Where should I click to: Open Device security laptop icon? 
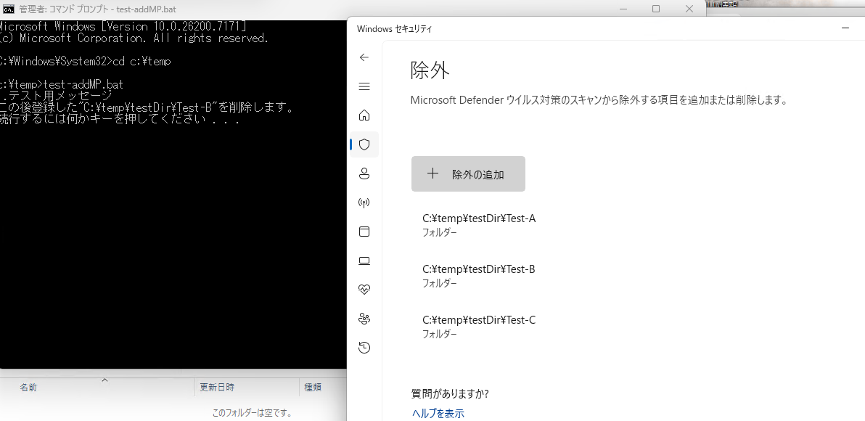click(364, 261)
